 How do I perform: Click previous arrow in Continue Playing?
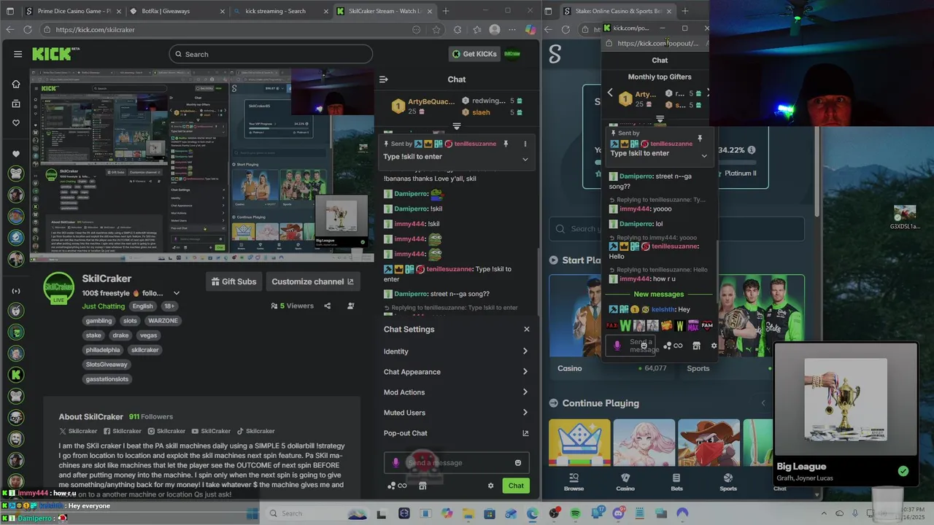click(x=763, y=403)
